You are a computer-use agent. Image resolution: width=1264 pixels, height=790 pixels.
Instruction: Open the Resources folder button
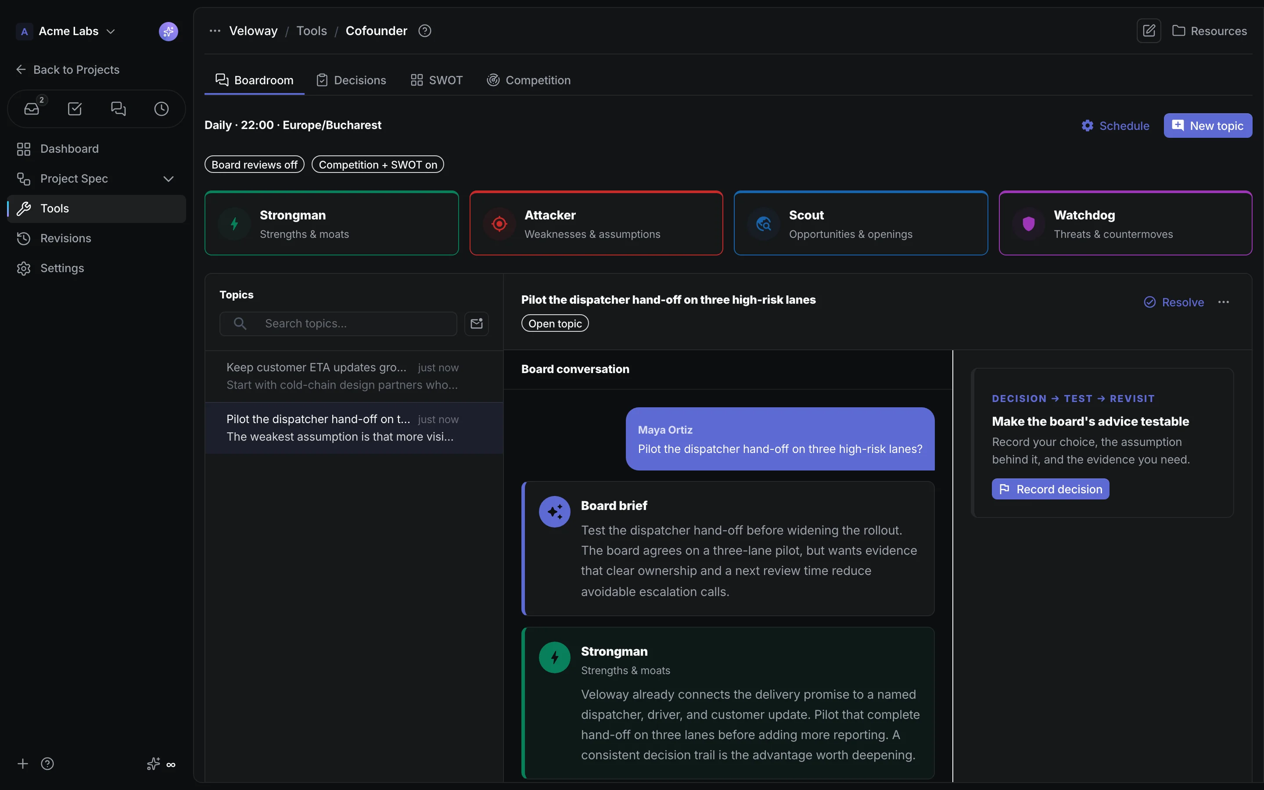click(1209, 31)
